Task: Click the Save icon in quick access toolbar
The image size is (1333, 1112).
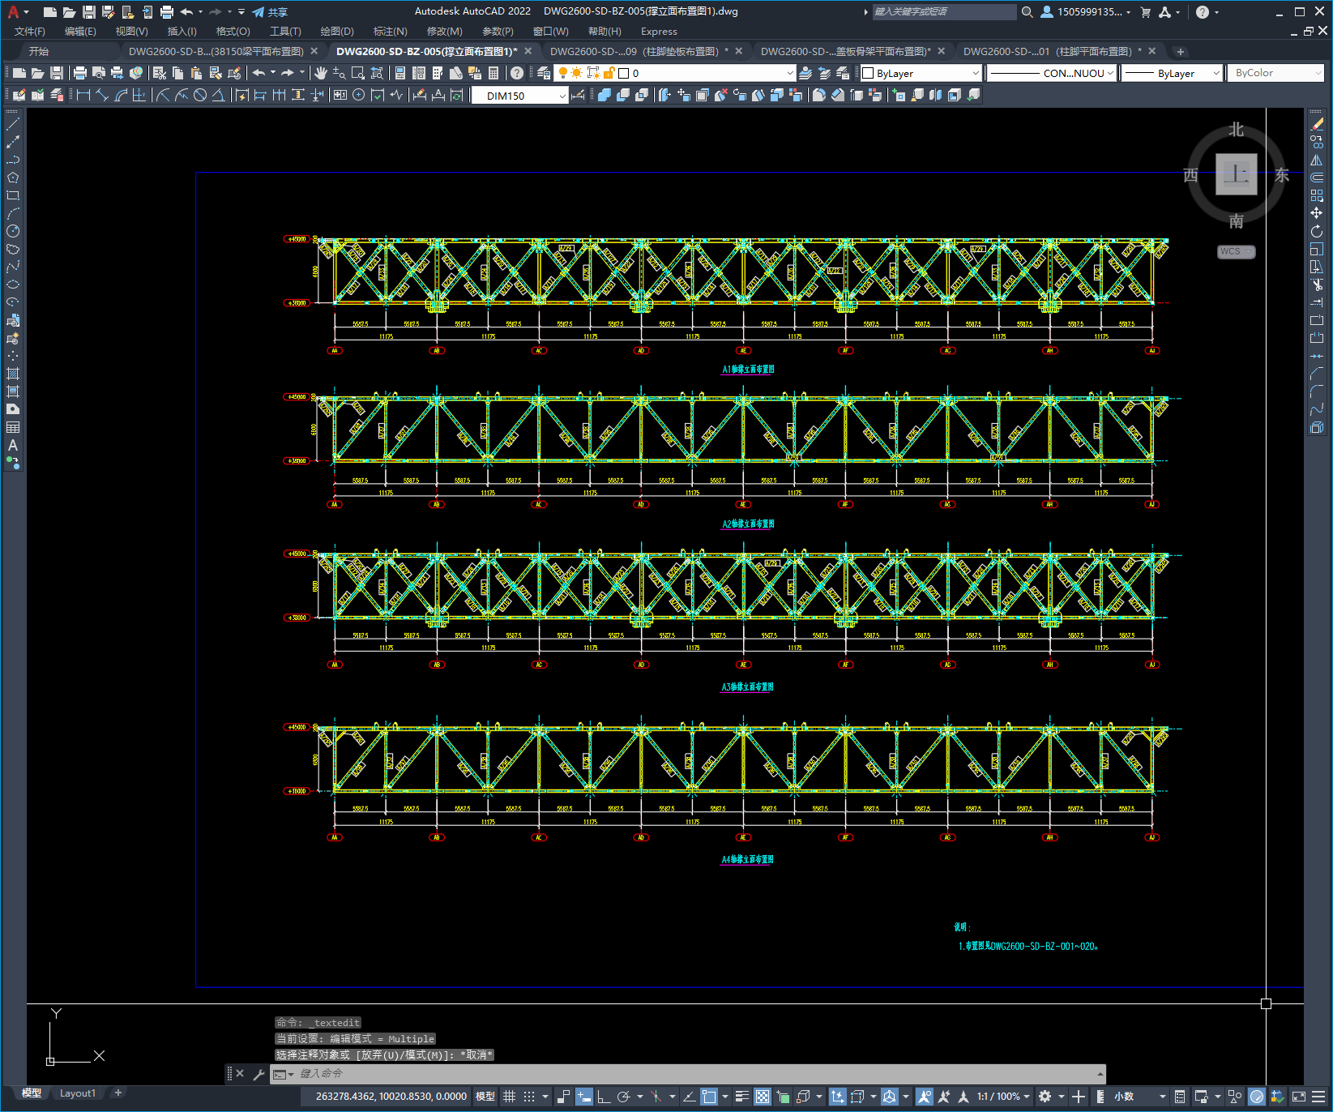Action: point(89,12)
